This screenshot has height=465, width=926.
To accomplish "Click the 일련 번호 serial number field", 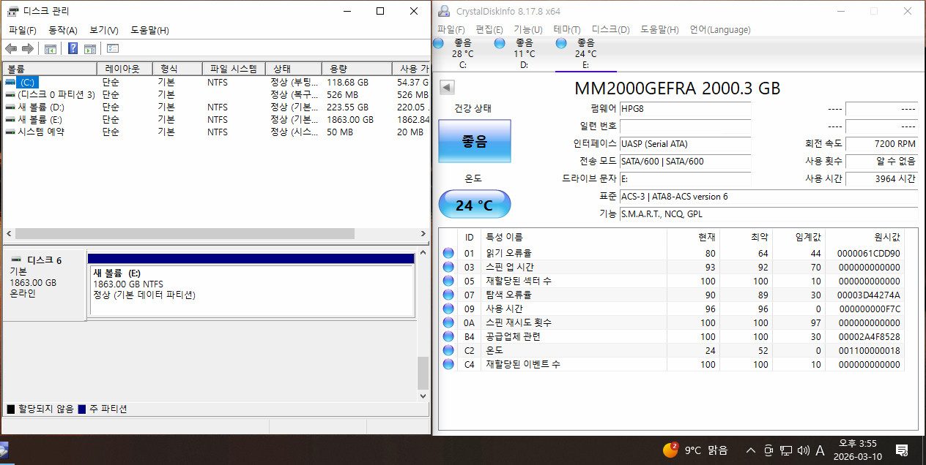I will pos(685,126).
